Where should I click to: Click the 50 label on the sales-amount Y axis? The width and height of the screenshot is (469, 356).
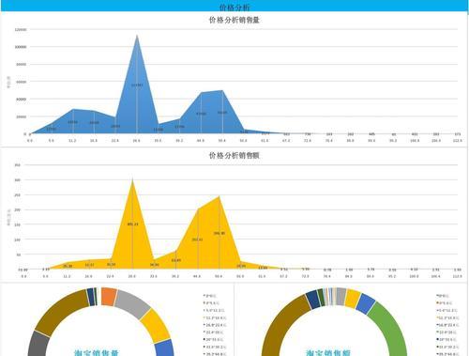19,255
